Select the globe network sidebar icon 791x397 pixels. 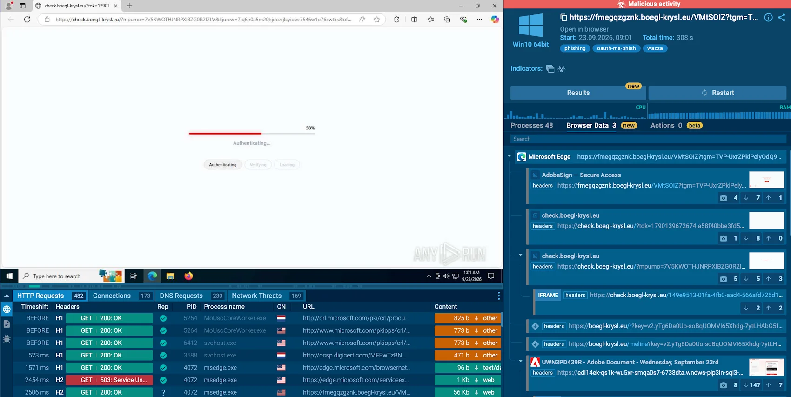click(x=7, y=310)
